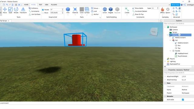Screen dimensions: 194x109
Task: Click the Name property value RedHat
Action: [x=185, y=90]
